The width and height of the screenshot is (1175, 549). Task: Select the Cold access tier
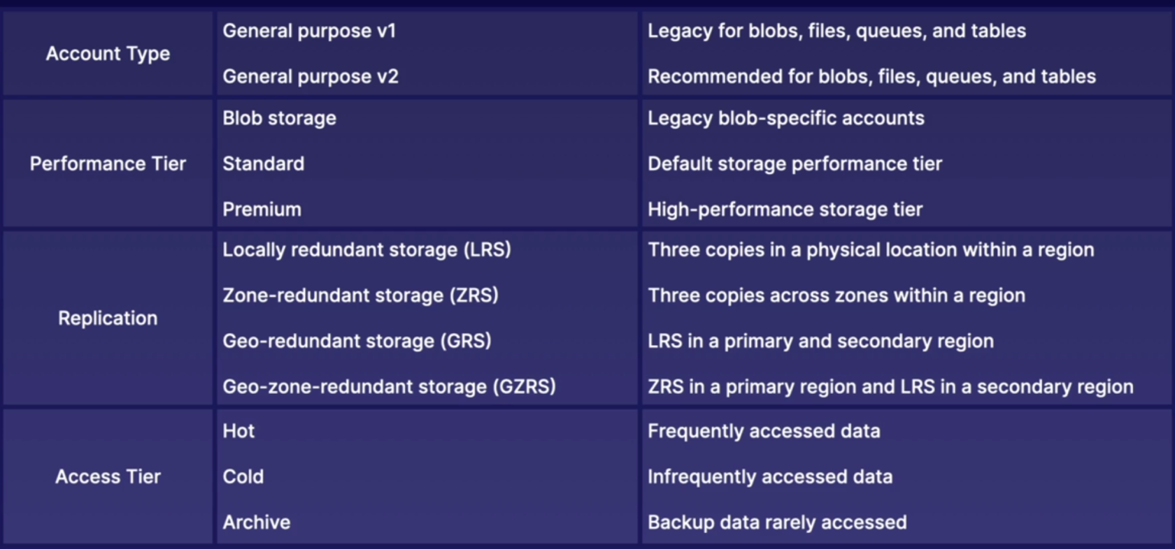click(243, 476)
